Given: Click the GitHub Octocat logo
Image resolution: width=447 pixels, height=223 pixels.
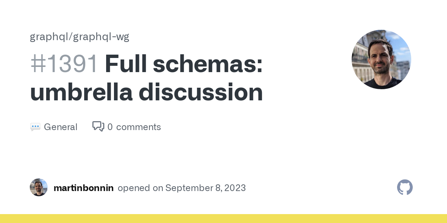Looking at the screenshot, I should click(x=405, y=187).
